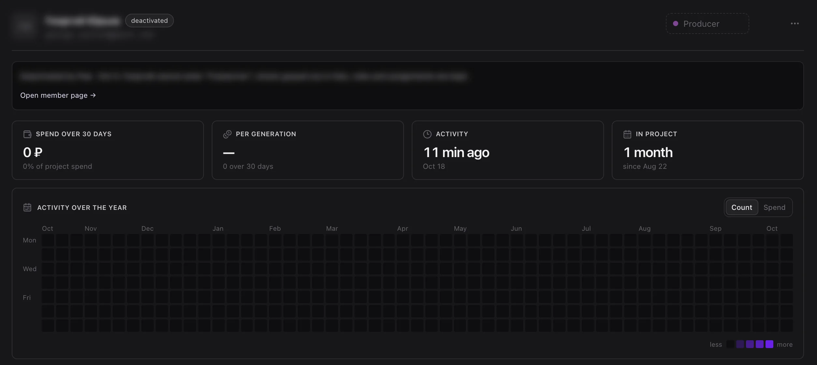This screenshot has width=817, height=365.
Task: Click the coins icon beside Per Generation
Action: coord(227,134)
